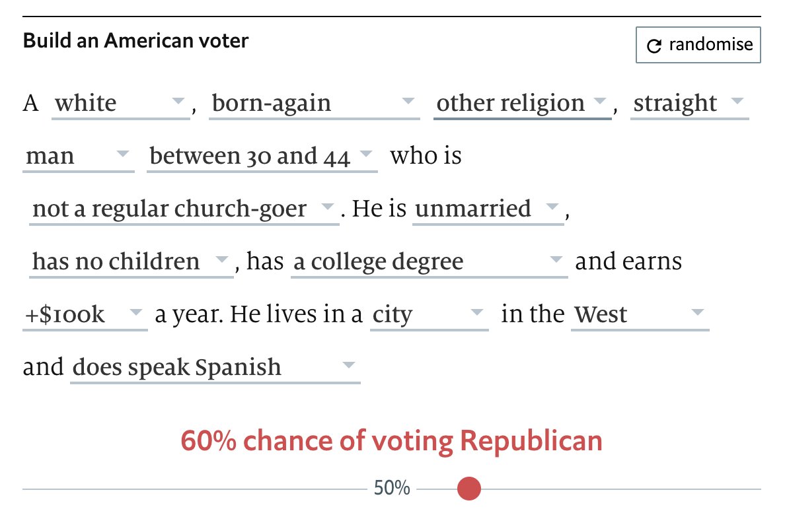
Task: Open the +$100k income dropdown
Action: 84,315
